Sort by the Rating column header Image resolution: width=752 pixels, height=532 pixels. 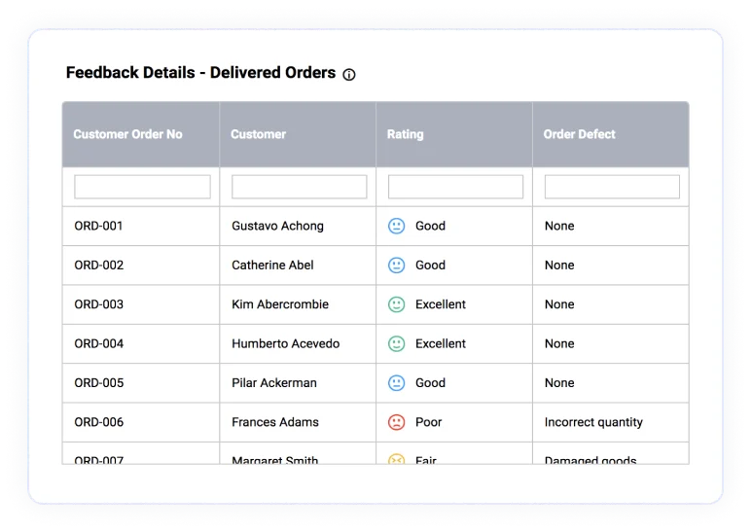(x=406, y=134)
